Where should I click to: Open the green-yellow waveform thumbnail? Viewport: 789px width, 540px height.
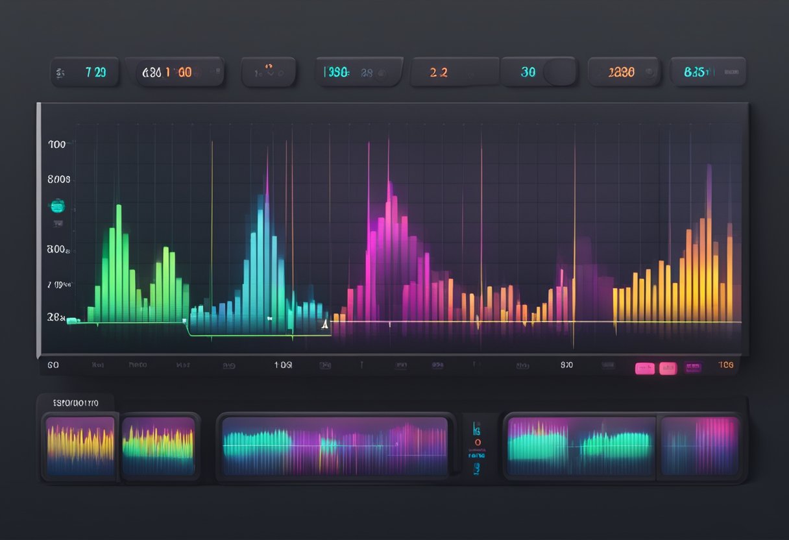click(158, 447)
